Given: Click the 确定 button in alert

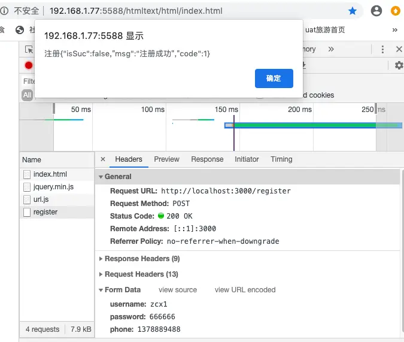Looking at the screenshot, I should (x=274, y=78).
